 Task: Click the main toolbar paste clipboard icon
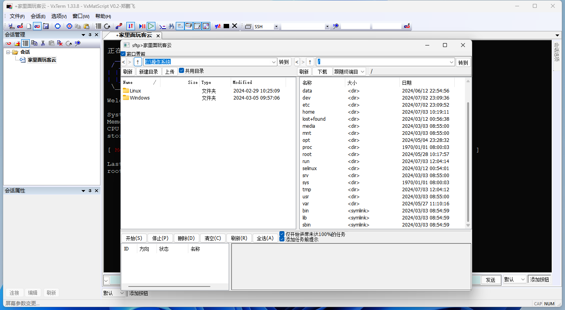tap(87, 26)
